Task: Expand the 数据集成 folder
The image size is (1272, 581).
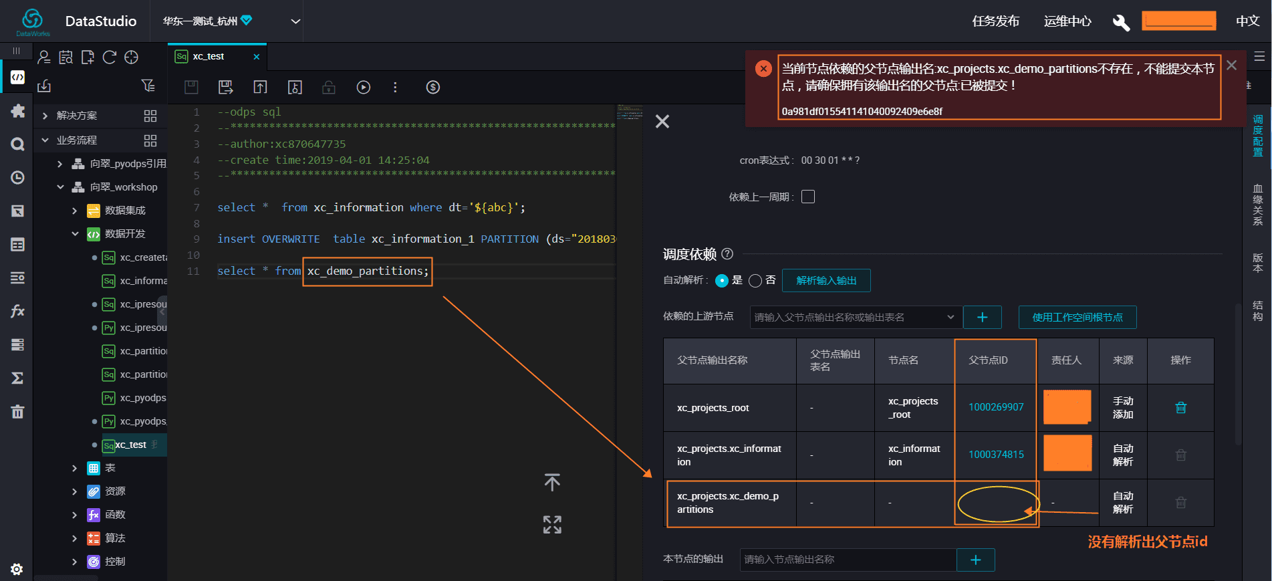Action: click(74, 211)
